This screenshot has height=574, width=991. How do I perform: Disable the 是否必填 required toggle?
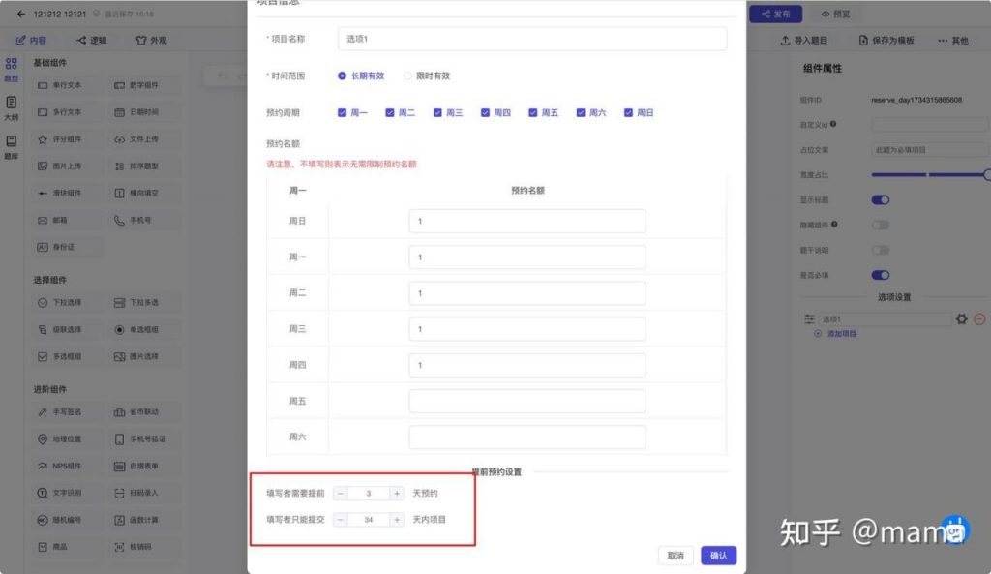(882, 273)
